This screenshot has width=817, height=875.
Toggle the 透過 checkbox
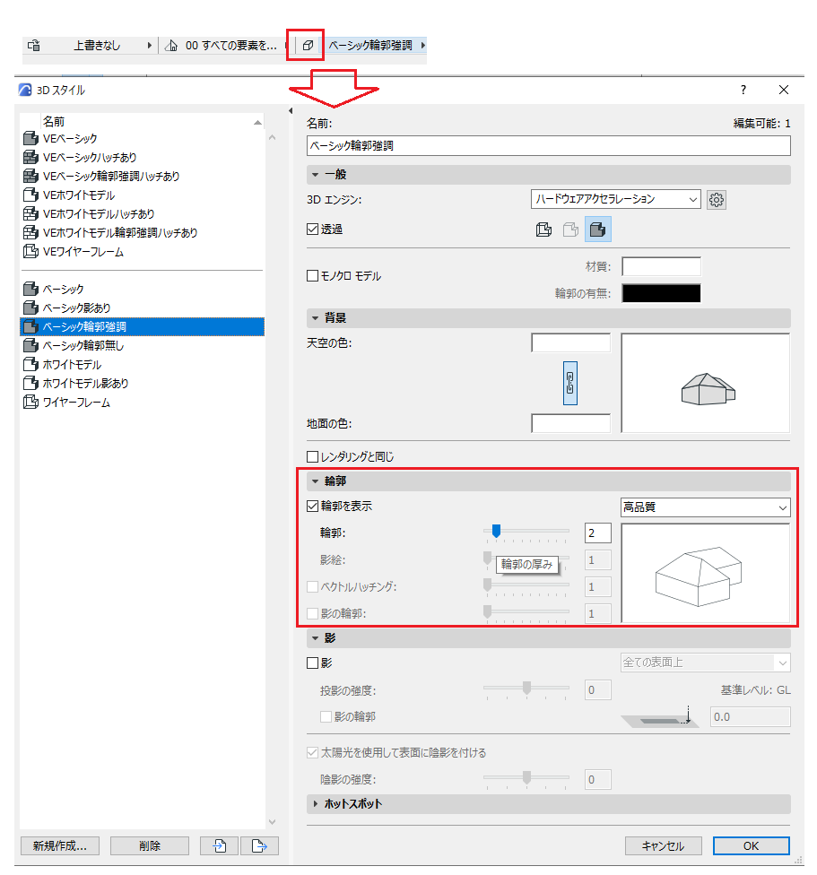[312, 230]
